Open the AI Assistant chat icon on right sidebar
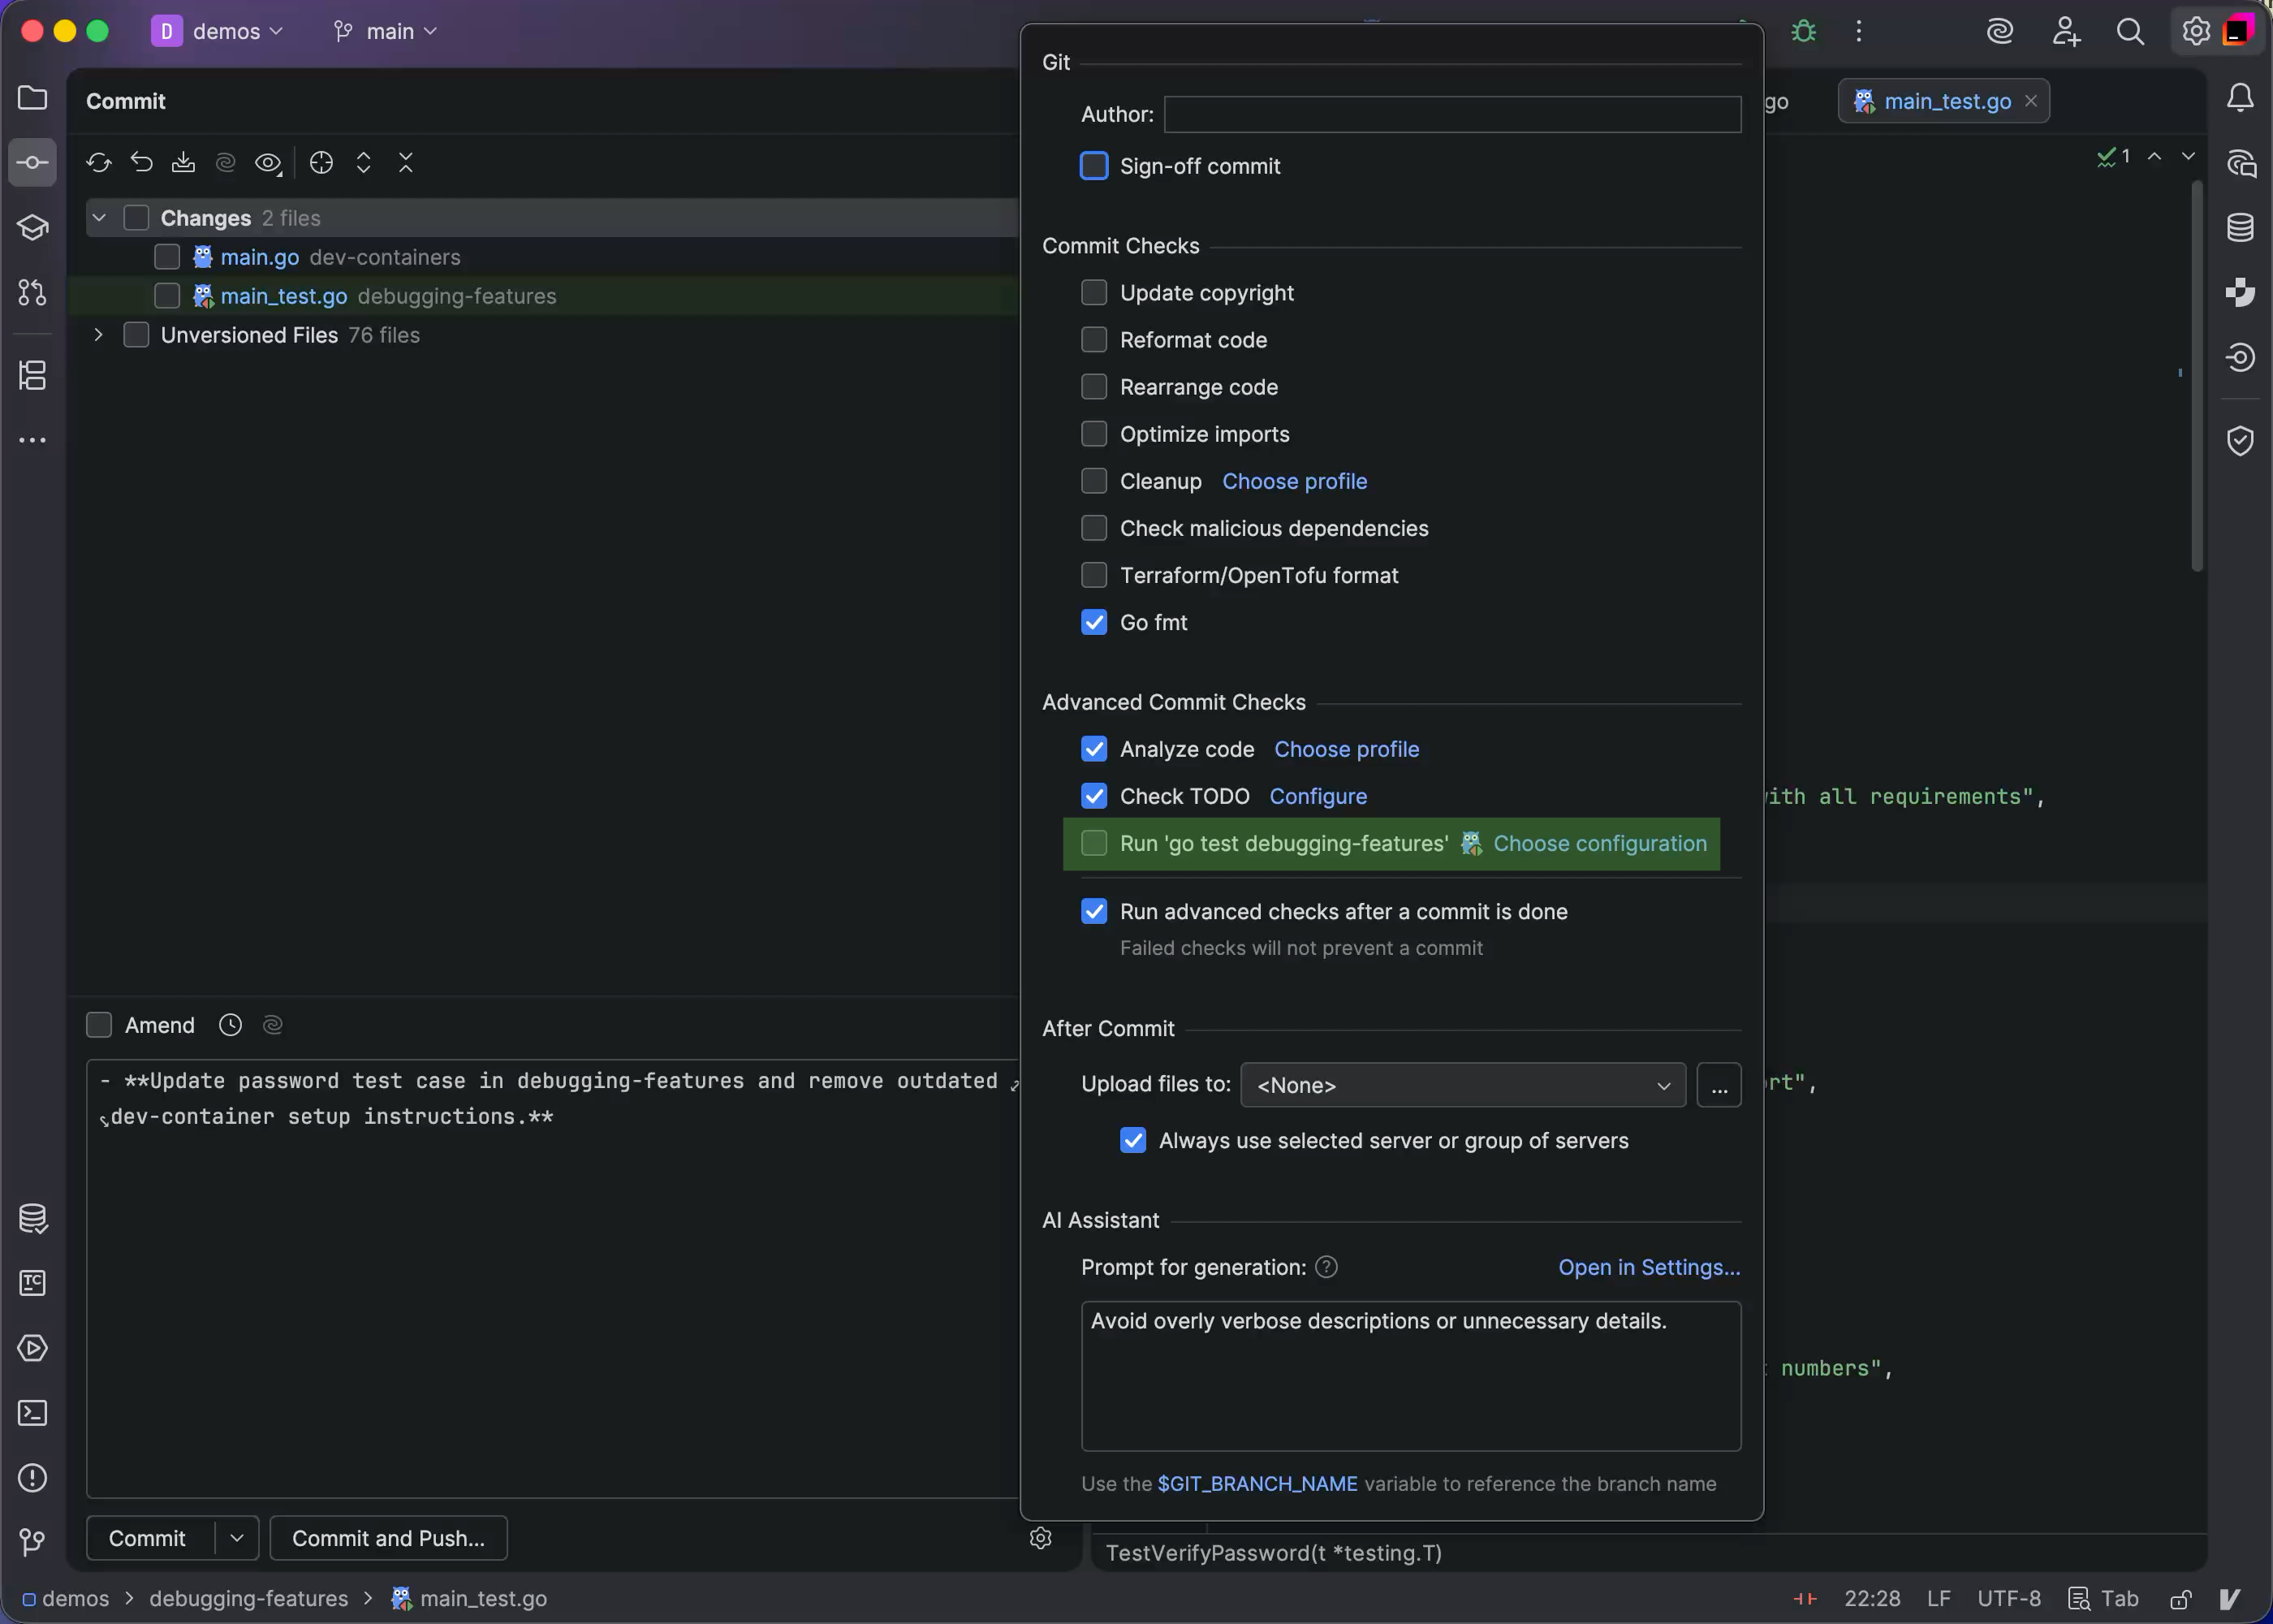 (x=2240, y=162)
